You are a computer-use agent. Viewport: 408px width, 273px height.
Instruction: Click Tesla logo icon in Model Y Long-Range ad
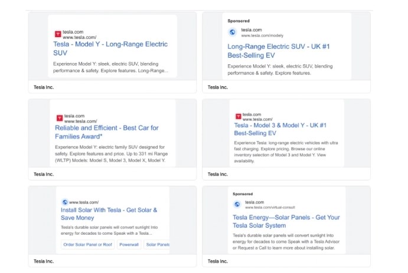(58, 34)
